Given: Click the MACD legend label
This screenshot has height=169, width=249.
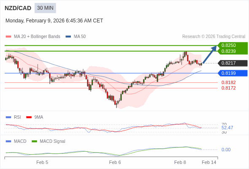Looking at the screenshot, I should 20,142.
